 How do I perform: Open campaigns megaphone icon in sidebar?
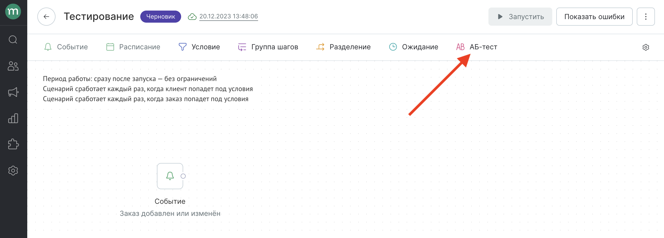[13, 92]
